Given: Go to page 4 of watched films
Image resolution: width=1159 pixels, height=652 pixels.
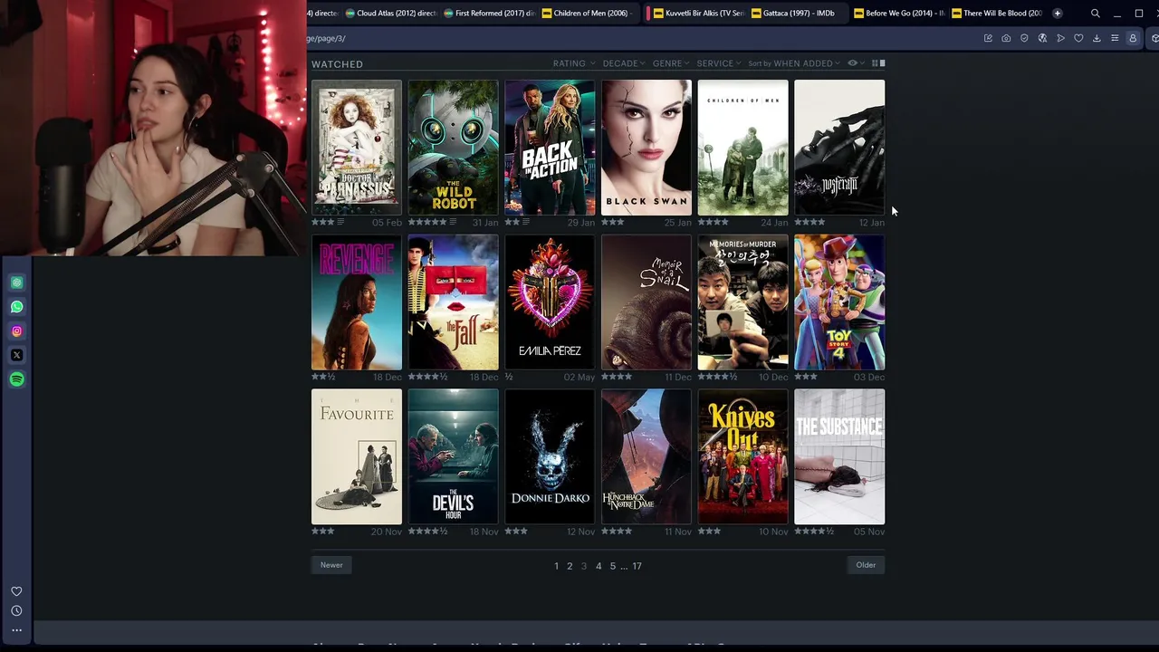Looking at the screenshot, I should [x=599, y=566].
